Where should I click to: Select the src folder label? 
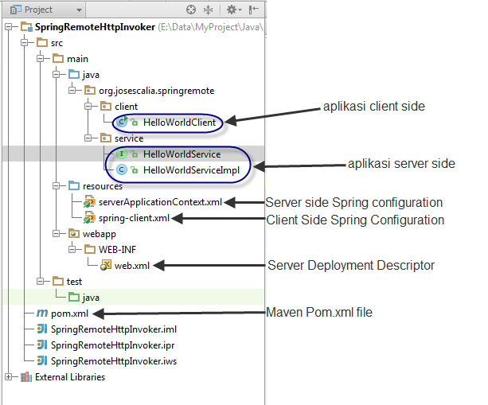coord(57,43)
